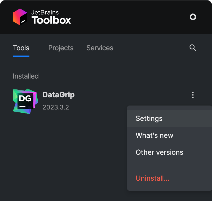
Task: Select the Tools tab
Action: coord(21,48)
